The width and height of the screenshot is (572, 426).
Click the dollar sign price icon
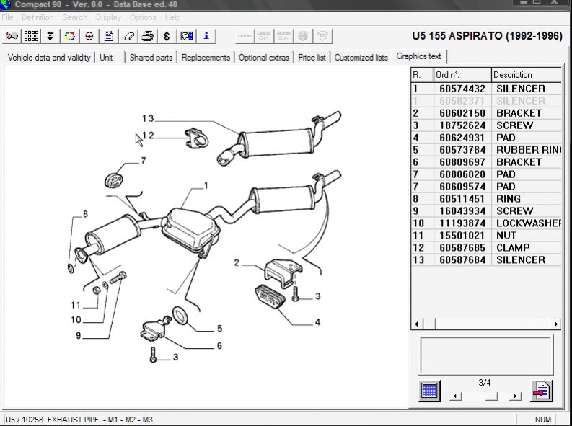coord(167,35)
